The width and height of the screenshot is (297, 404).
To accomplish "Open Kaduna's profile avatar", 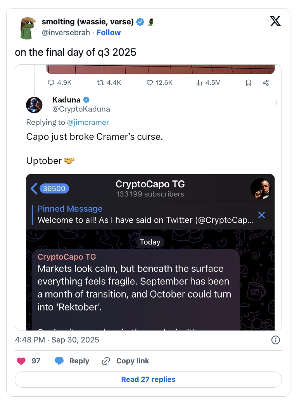I will tap(34, 105).
